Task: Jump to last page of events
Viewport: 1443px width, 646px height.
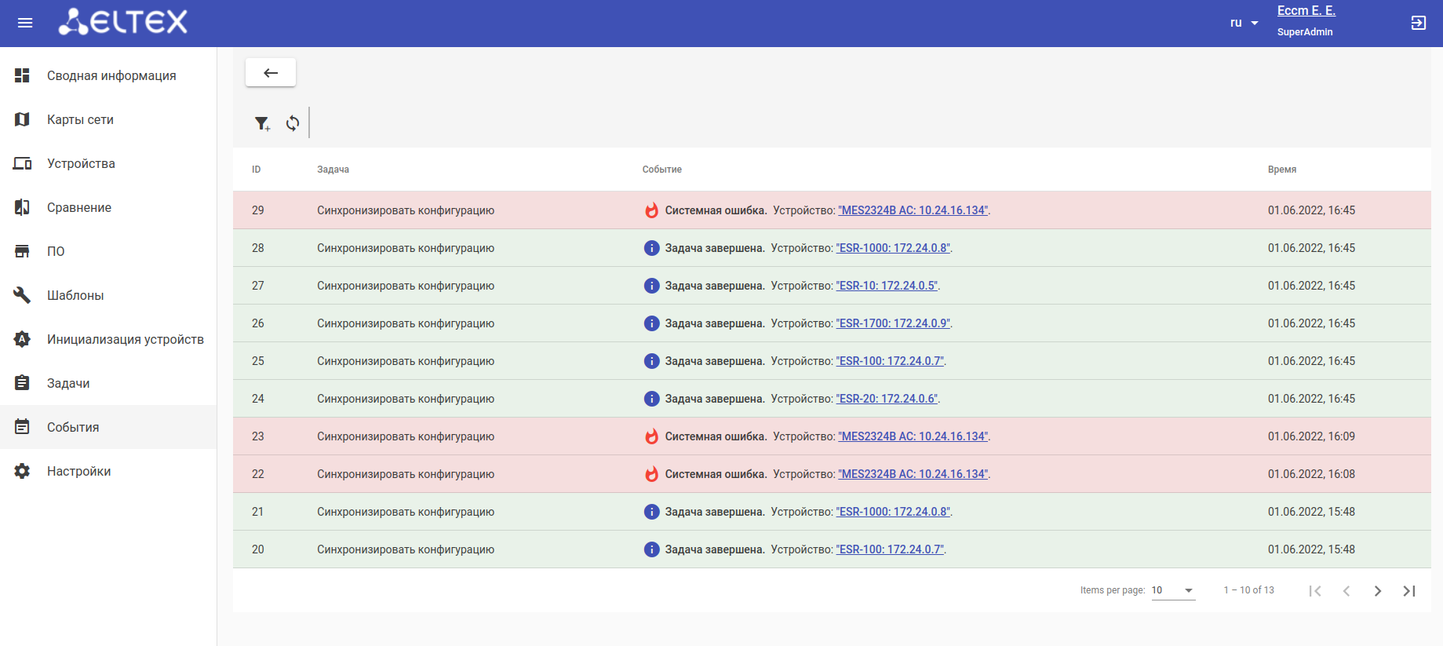Action: click(1408, 591)
